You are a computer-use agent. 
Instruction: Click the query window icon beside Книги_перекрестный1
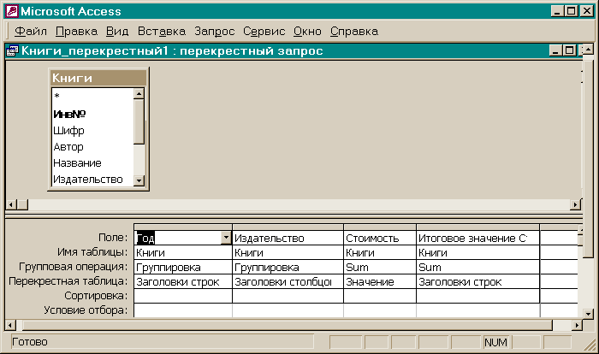[12, 50]
